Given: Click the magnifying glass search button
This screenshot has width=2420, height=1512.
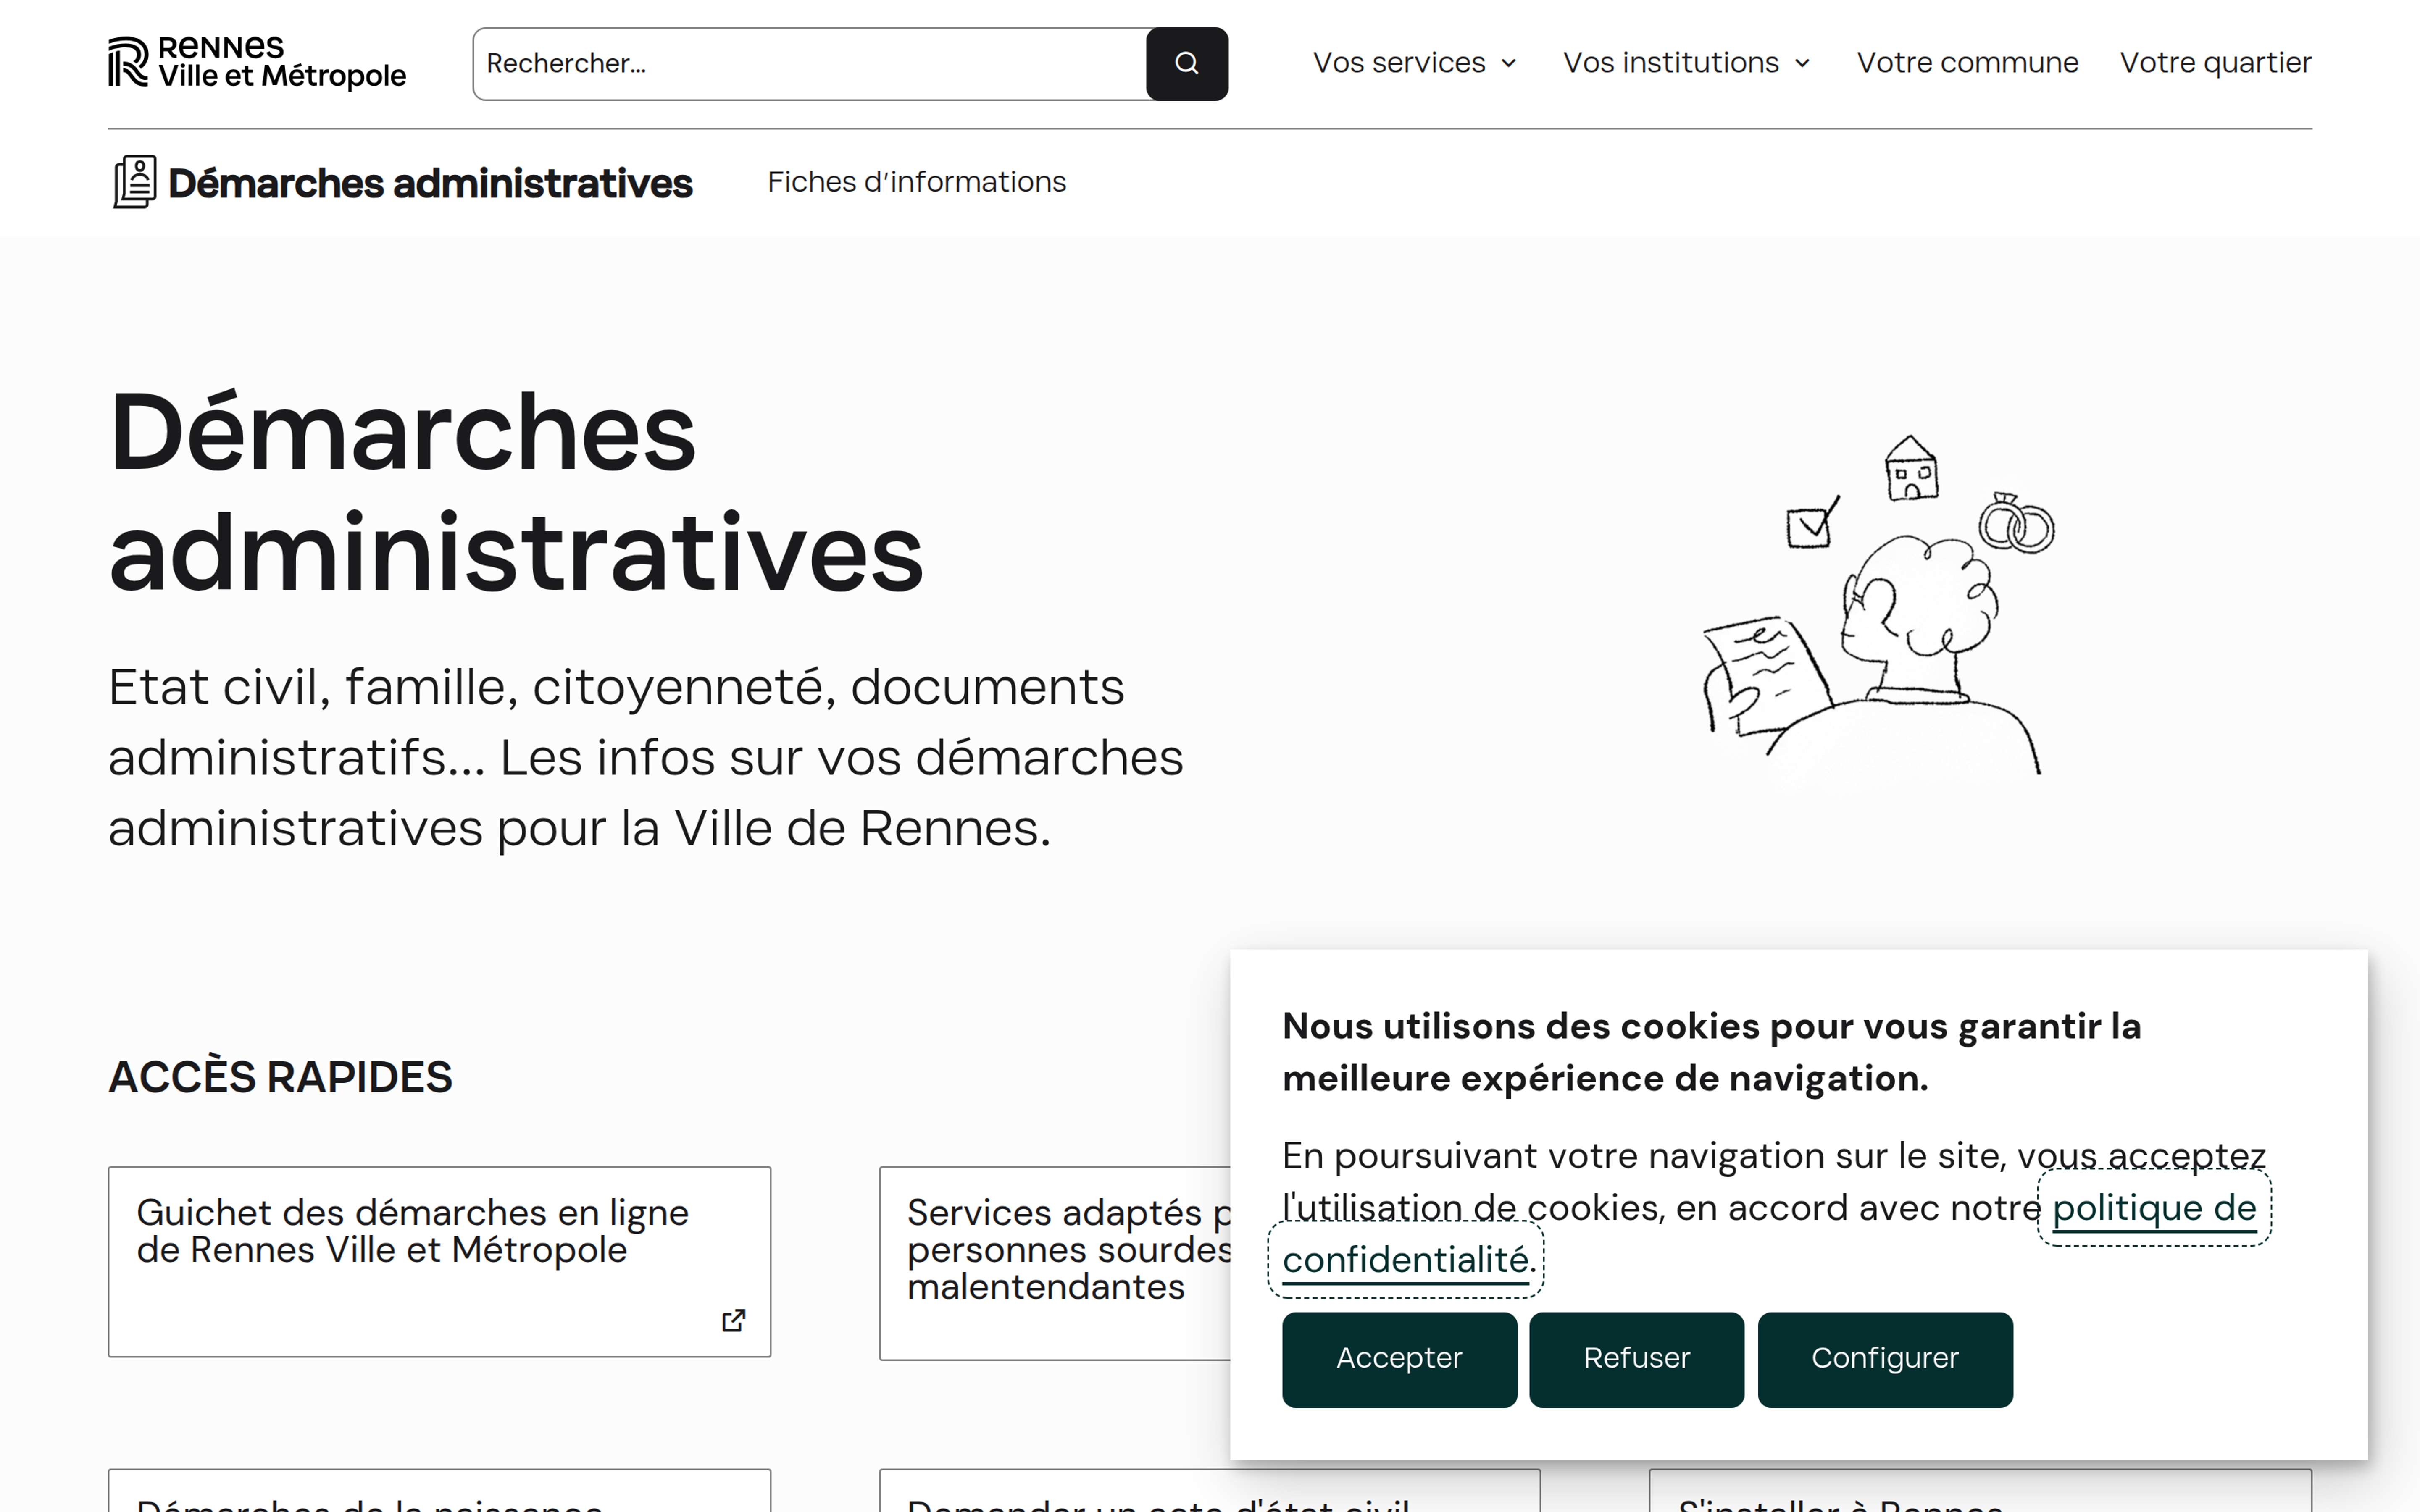Looking at the screenshot, I should click(1186, 63).
